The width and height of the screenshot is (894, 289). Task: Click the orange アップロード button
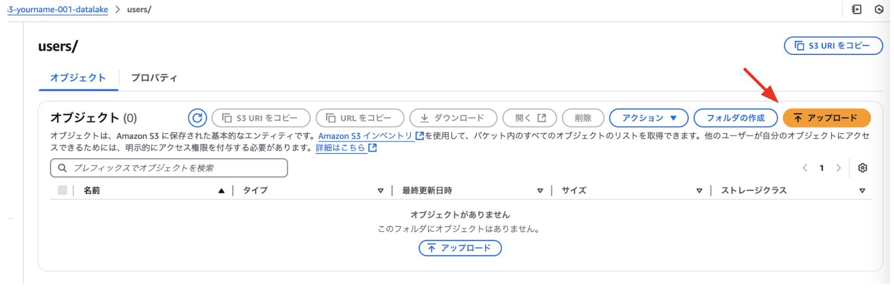coord(827,118)
